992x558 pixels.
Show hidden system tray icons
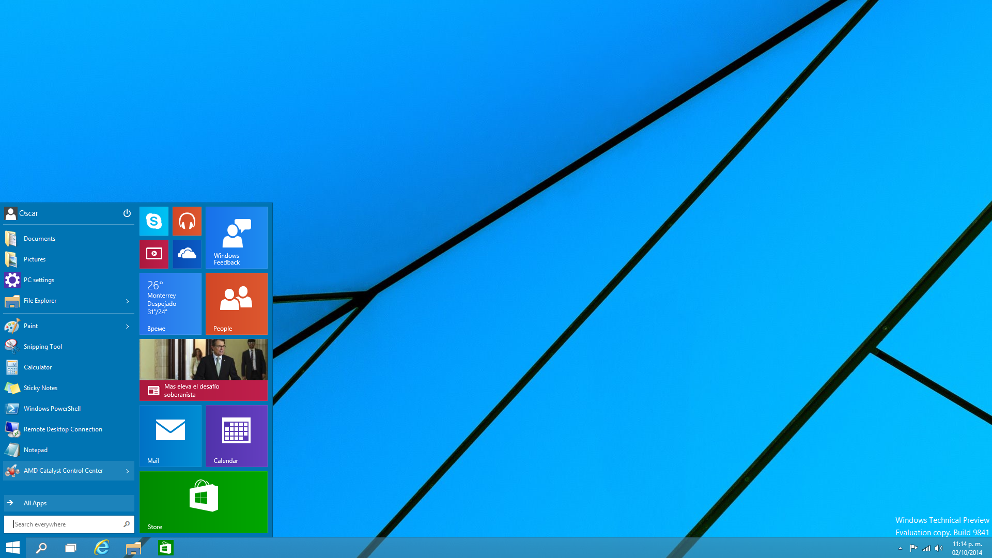coord(900,548)
